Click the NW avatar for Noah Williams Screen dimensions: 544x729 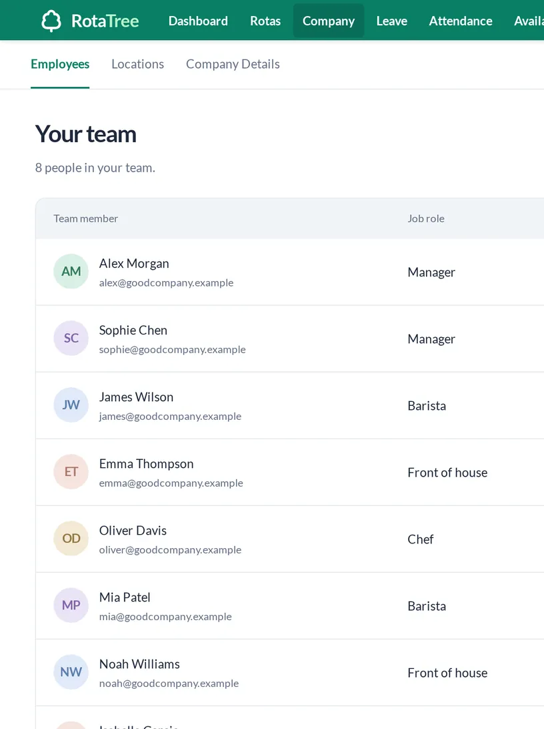click(71, 672)
